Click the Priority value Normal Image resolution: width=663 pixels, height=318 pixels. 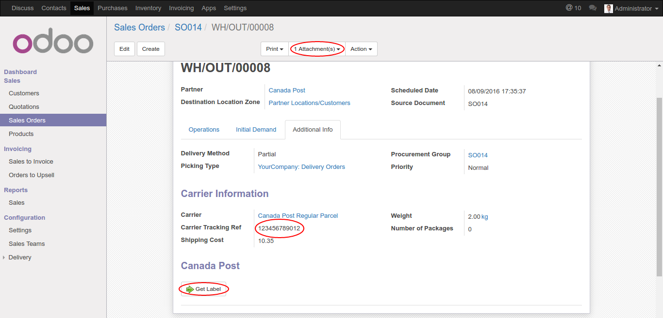(x=478, y=168)
